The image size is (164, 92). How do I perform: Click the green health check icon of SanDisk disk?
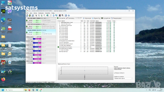(27, 32)
